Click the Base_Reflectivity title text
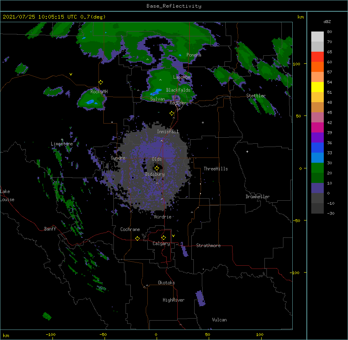Image resolution: width=348 pixels, height=340 pixels. (174, 6)
